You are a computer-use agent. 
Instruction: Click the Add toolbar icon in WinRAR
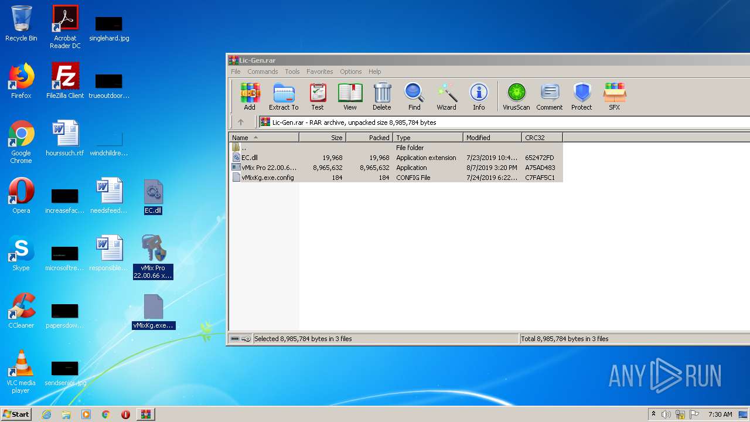(x=250, y=97)
